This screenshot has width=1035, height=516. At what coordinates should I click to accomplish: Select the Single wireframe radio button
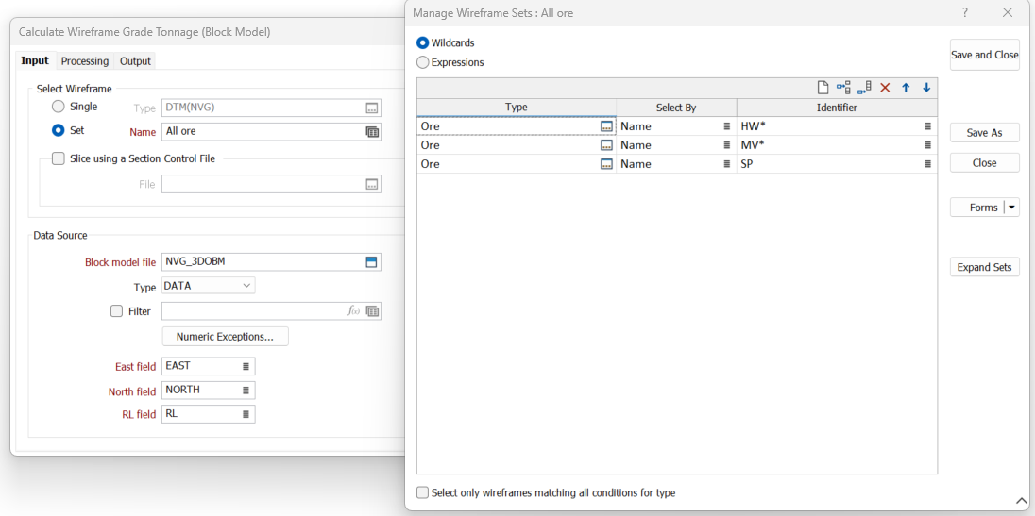[59, 108]
